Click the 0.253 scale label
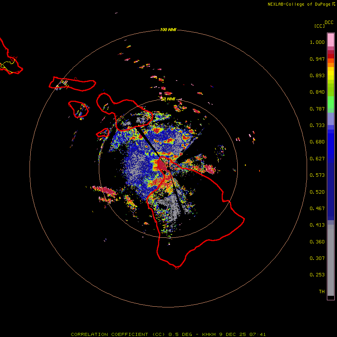Screen dimensions: 337x337 [x=317, y=275]
